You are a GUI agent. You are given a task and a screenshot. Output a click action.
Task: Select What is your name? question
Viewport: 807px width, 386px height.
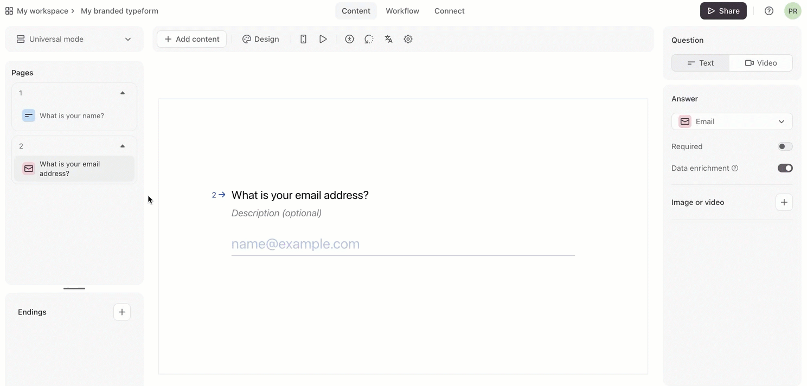(74, 115)
